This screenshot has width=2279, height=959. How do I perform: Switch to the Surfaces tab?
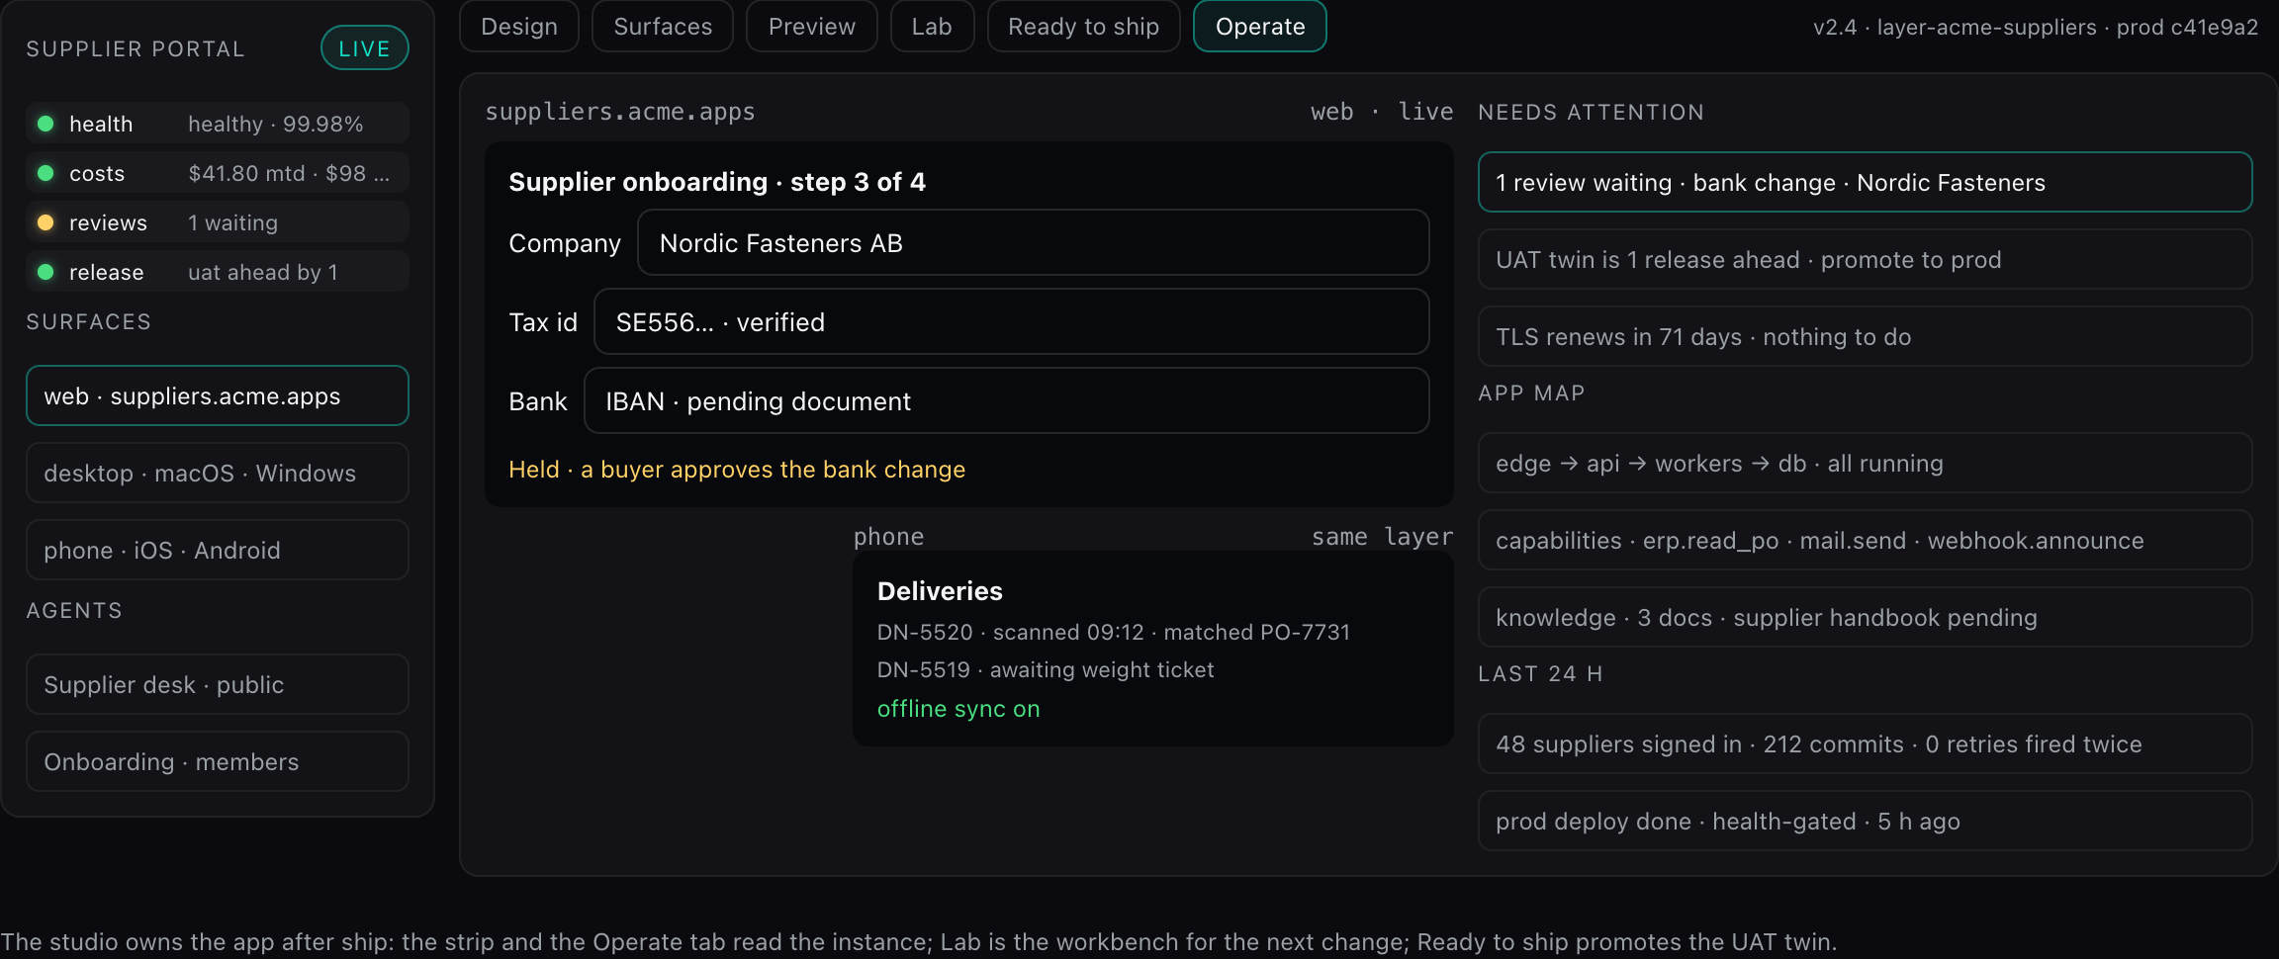pyautogui.click(x=663, y=27)
